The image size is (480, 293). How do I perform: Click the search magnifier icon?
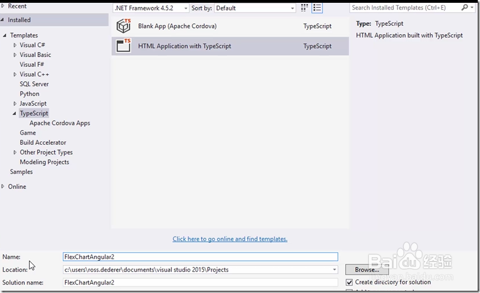click(x=464, y=7)
